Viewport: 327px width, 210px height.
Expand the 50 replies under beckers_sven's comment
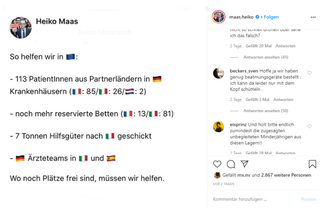266,111
